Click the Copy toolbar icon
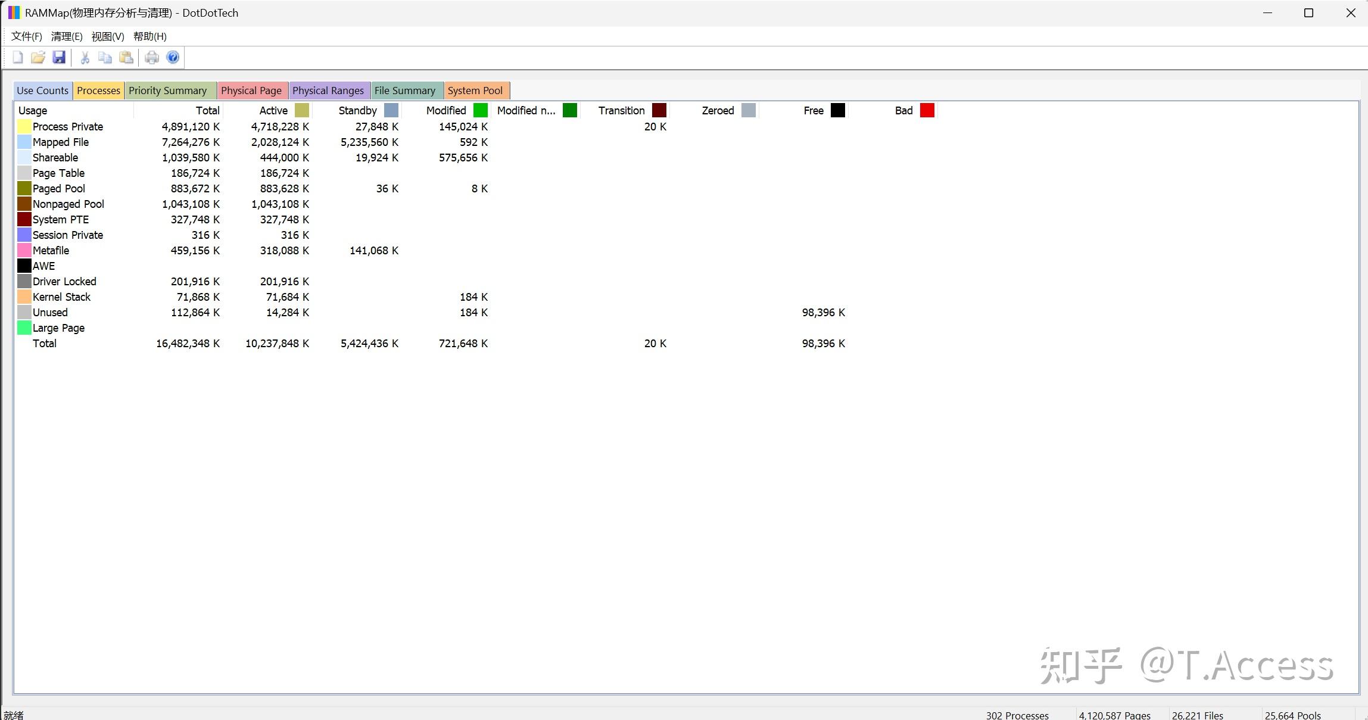 click(105, 57)
